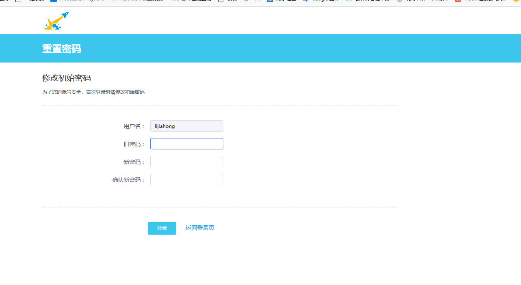Open the 返回登录页 link
Image resolution: width=521 pixels, height=285 pixels.
point(200,228)
